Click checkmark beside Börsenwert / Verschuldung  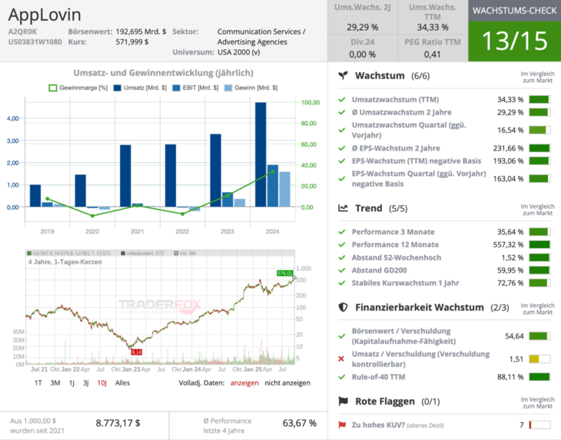pyautogui.click(x=342, y=336)
